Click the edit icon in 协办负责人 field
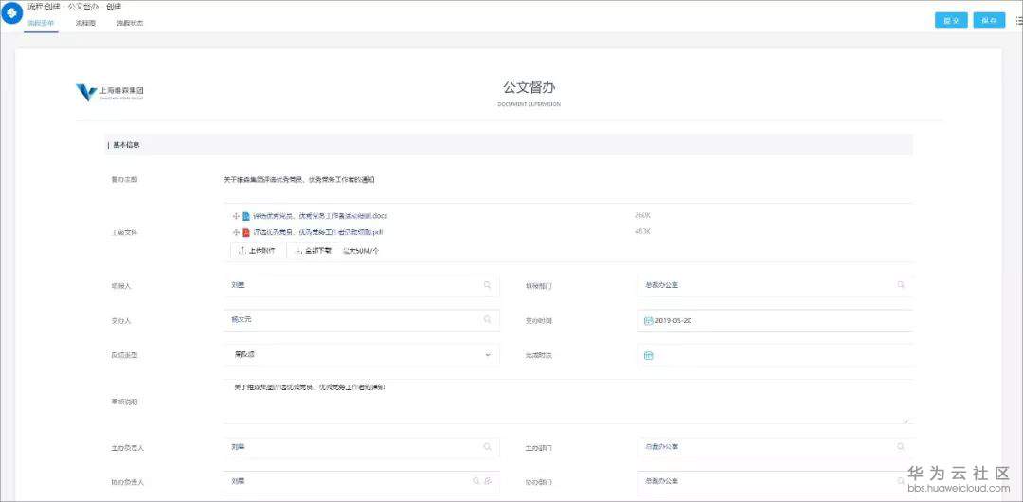The height and width of the screenshot is (502, 1023). (488, 481)
